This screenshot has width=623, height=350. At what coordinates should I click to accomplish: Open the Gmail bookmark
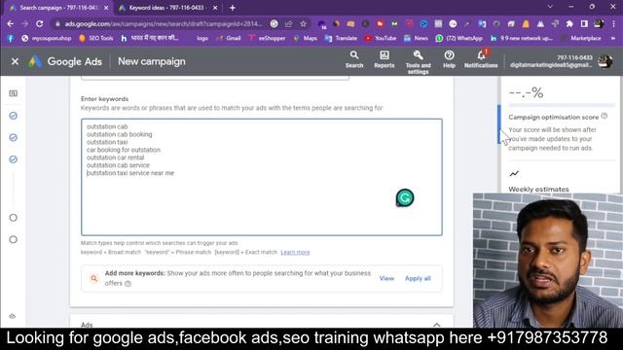(x=229, y=39)
